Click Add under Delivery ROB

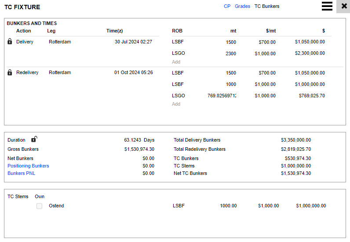coord(176,62)
